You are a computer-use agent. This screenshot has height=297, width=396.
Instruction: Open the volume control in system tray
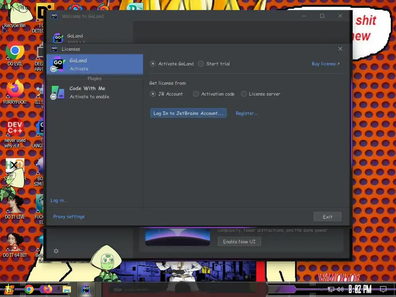pyautogui.click(x=340, y=289)
